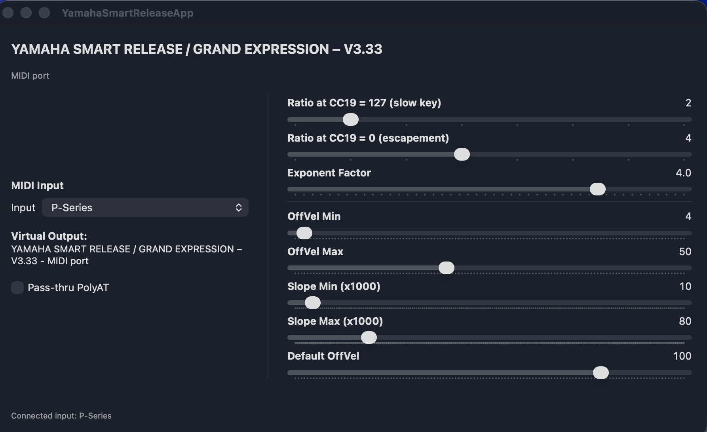Click the YamahaSmartReleaseApp window title
The width and height of the screenshot is (707, 432).
(127, 13)
